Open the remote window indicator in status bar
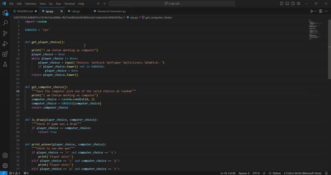This screenshot has width=331, height=175. pyautogui.click(x=3, y=173)
